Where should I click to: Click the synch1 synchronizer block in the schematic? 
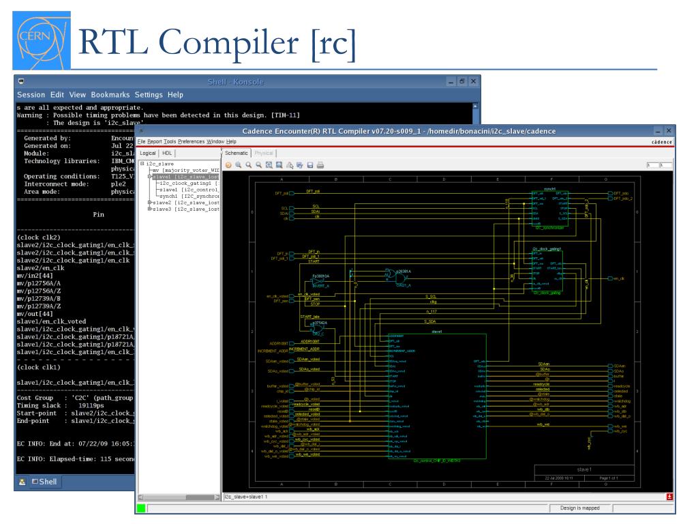(550, 209)
